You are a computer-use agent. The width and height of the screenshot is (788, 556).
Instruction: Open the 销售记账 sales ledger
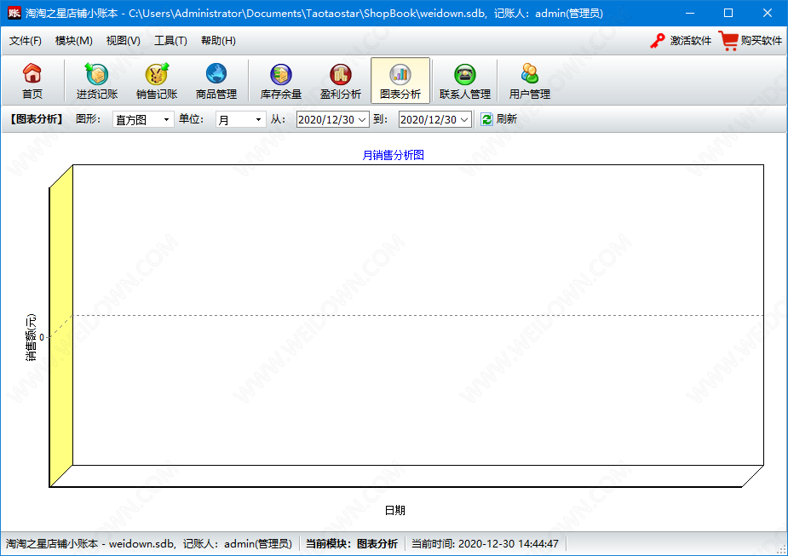(x=157, y=82)
